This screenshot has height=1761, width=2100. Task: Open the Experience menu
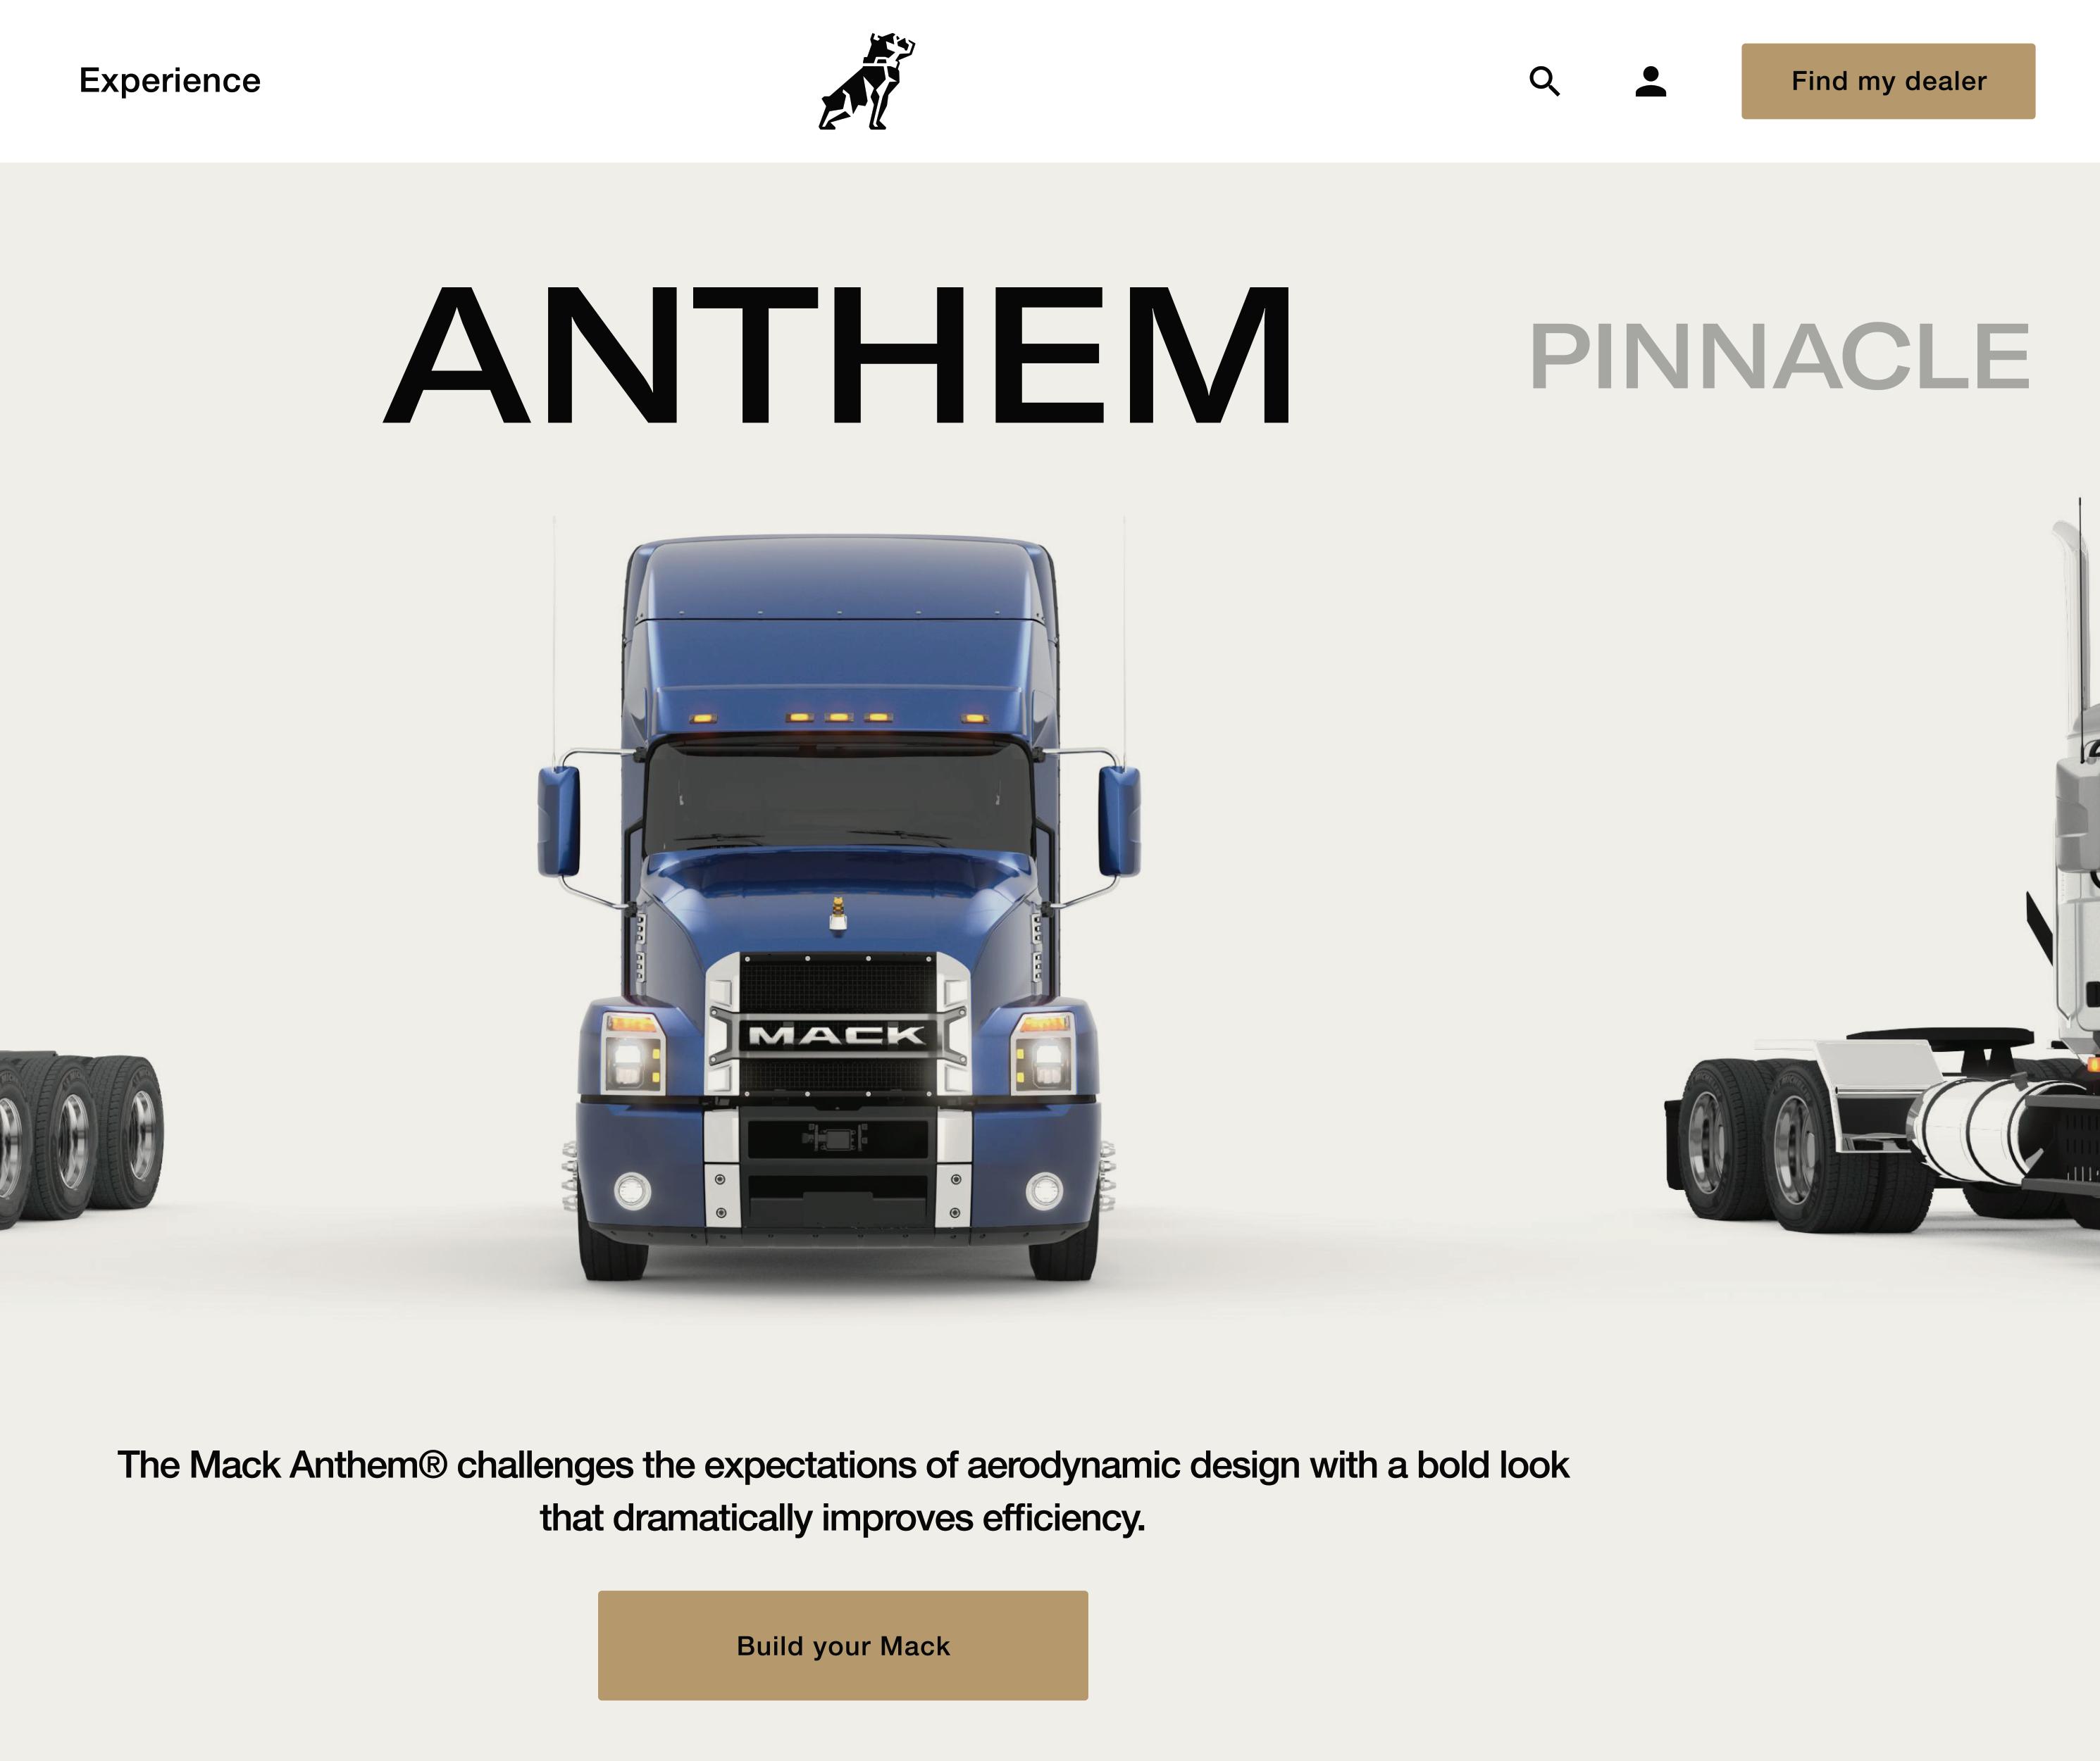tap(170, 80)
